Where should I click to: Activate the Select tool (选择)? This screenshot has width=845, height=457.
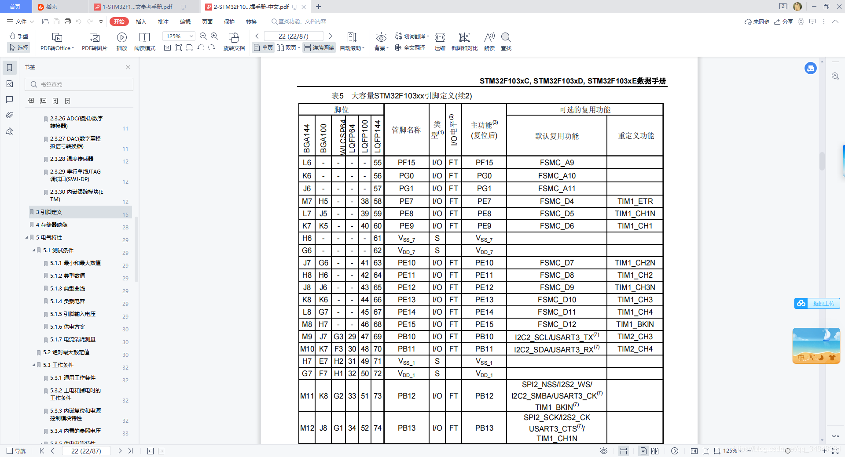[19, 47]
